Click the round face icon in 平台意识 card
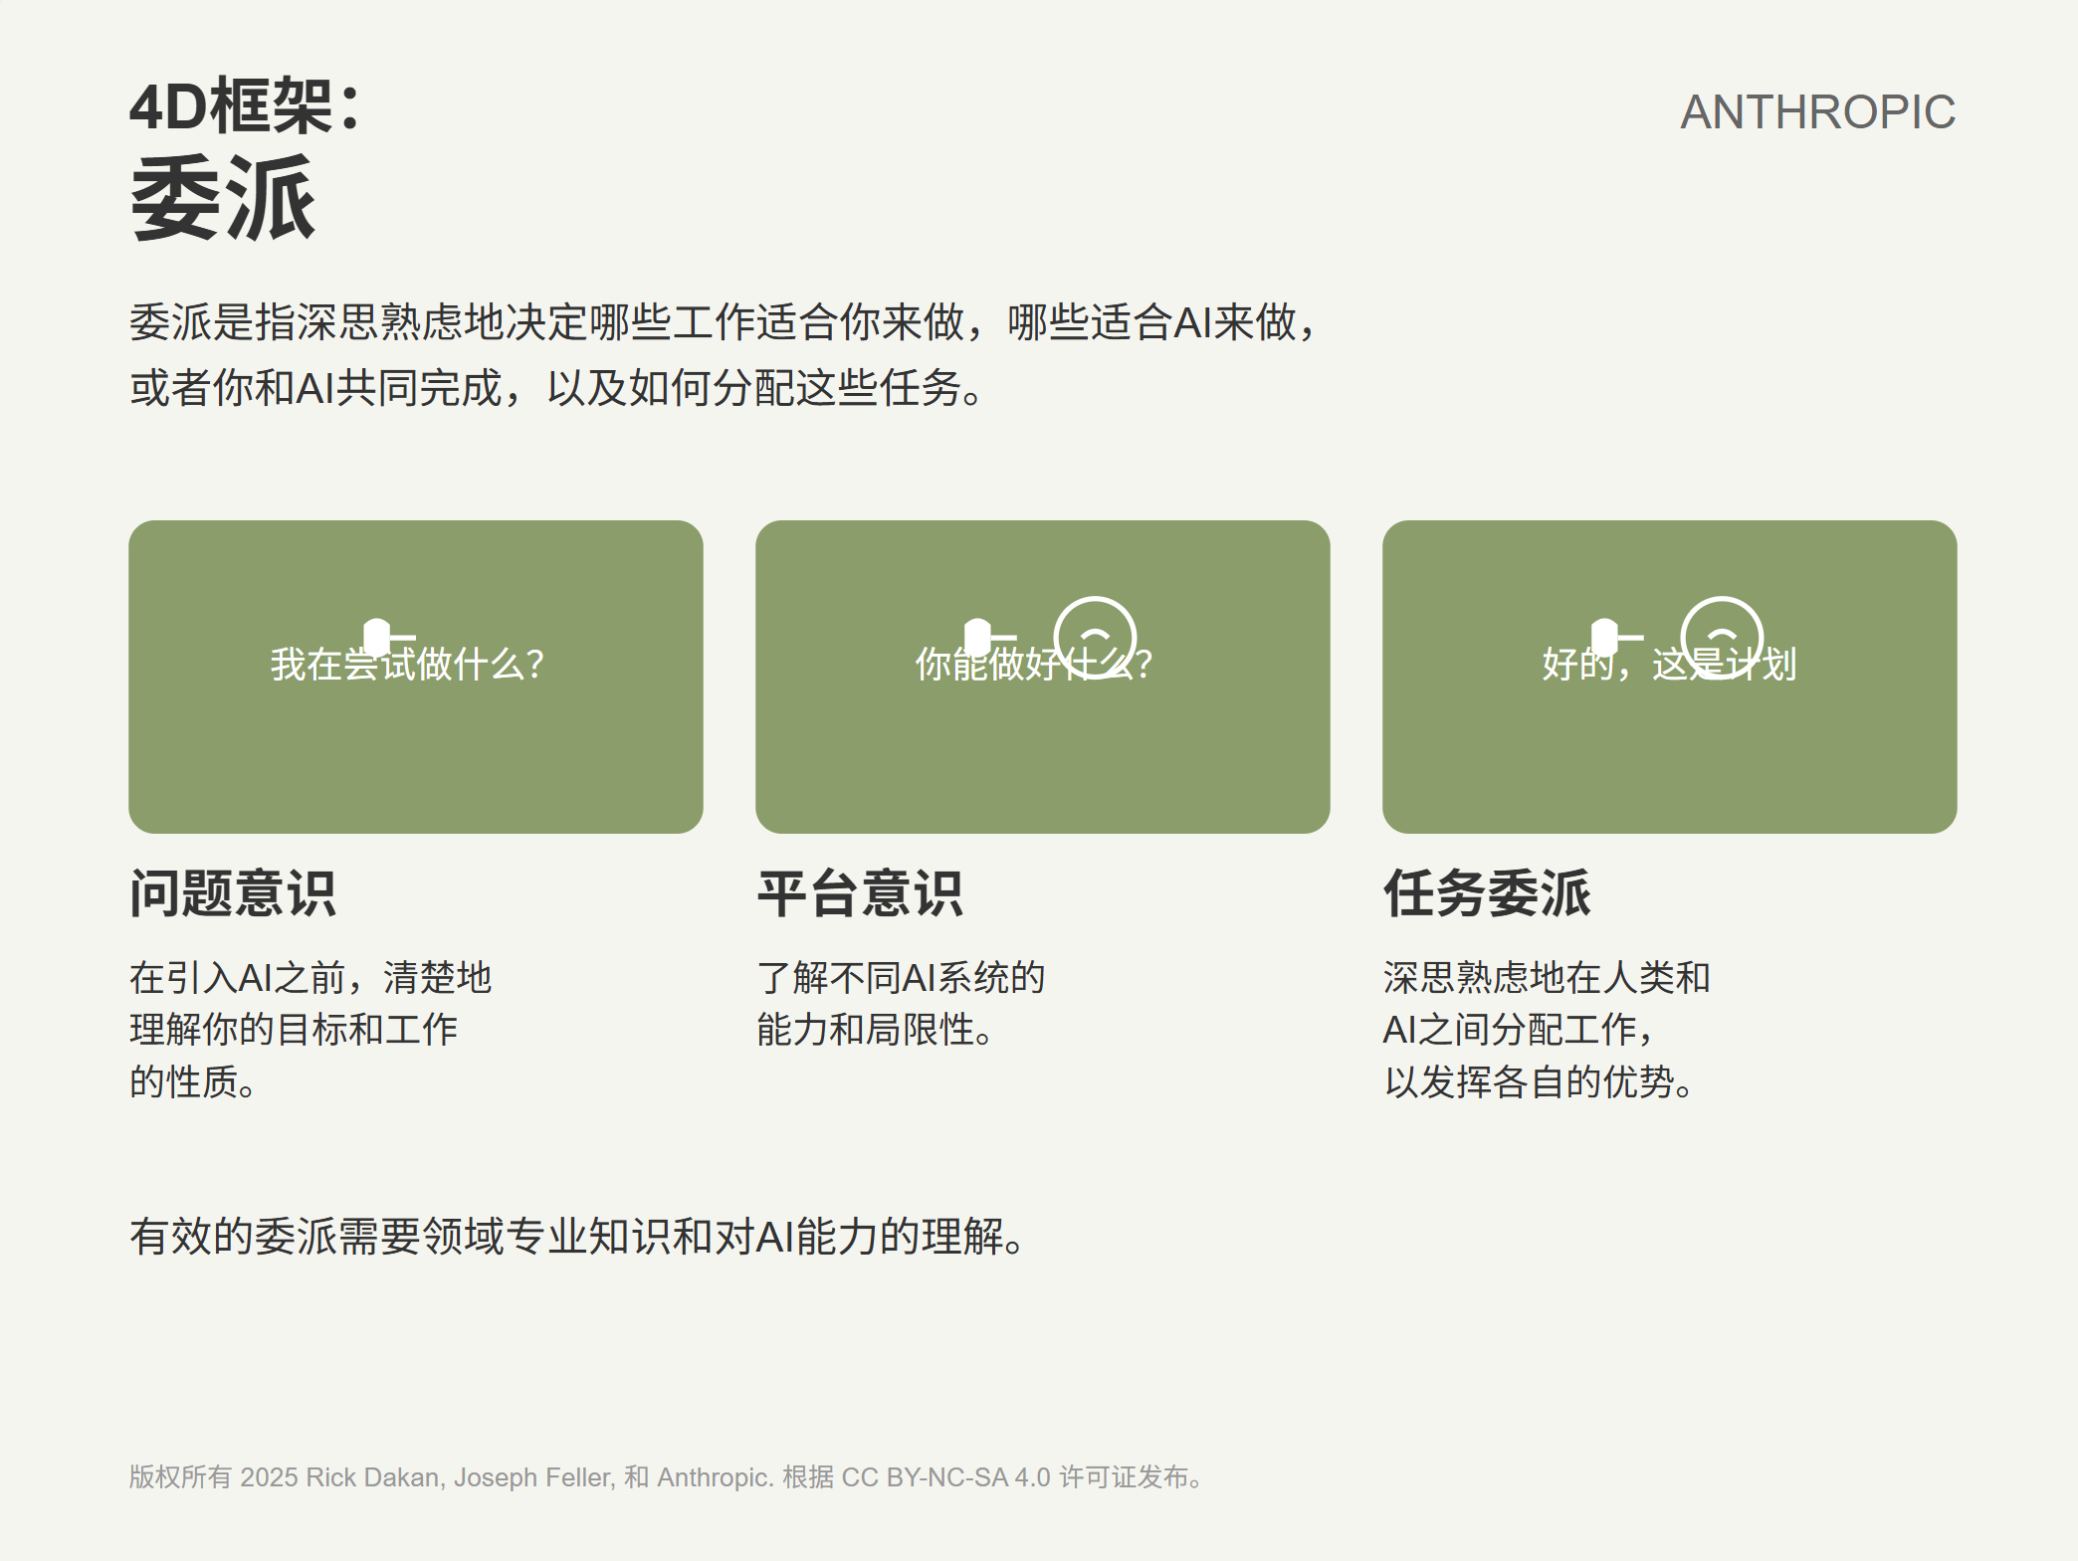Viewport: 2078px width, 1561px height. tap(1095, 638)
